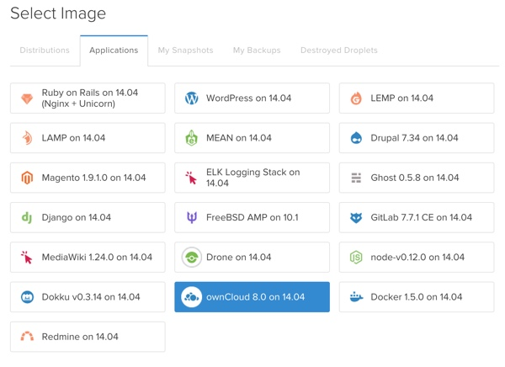Click the FreeBSD AMP icon
The image size is (505, 367).
click(192, 217)
